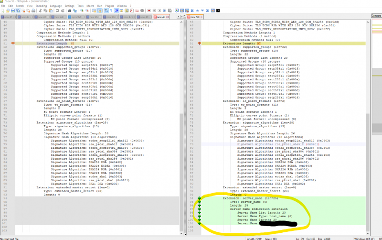
Task: Click the Undo arrow icon
Action: tap(57, 10)
